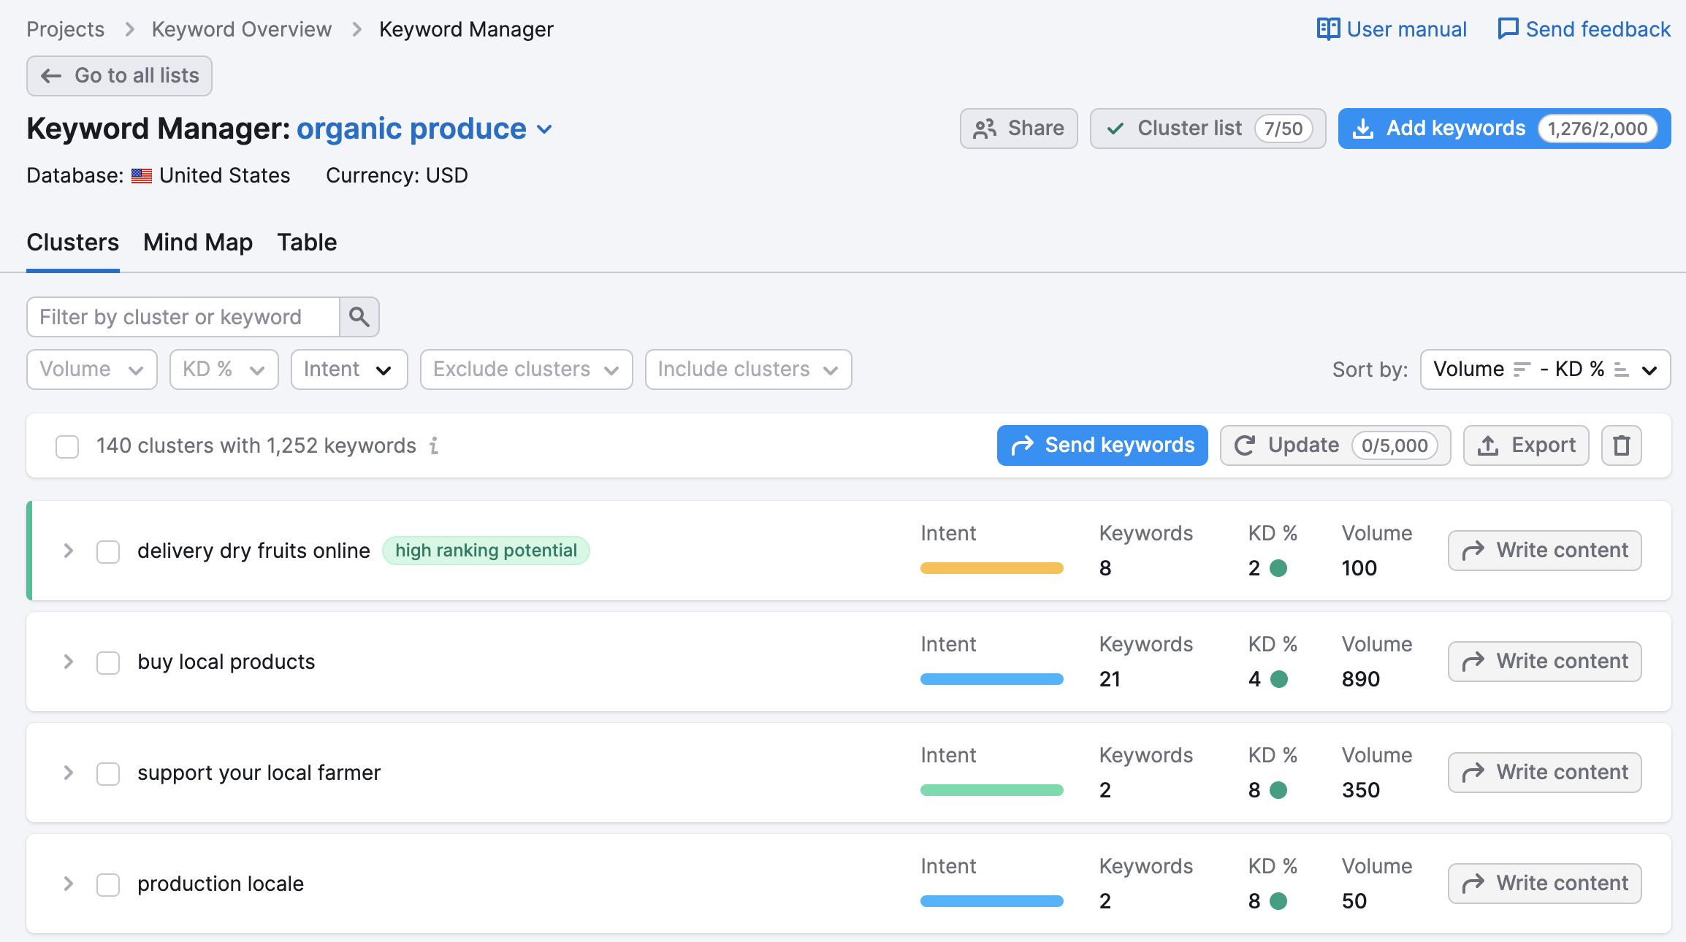Click the Share icon button
The width and height of the screenshot is (1686, 942).
(1019, 127)
